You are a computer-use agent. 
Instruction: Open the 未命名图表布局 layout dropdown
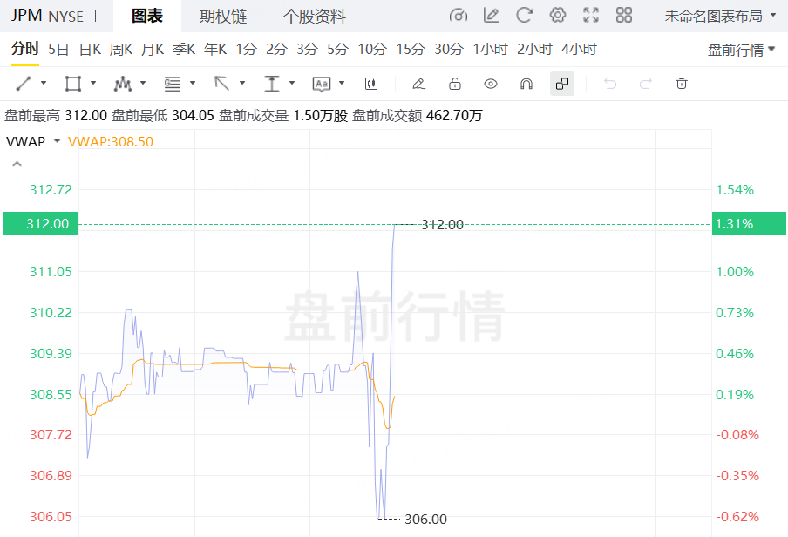pyautogui.click(x=720, y=16)
